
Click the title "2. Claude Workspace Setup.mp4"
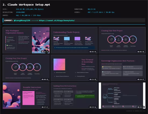26,5
